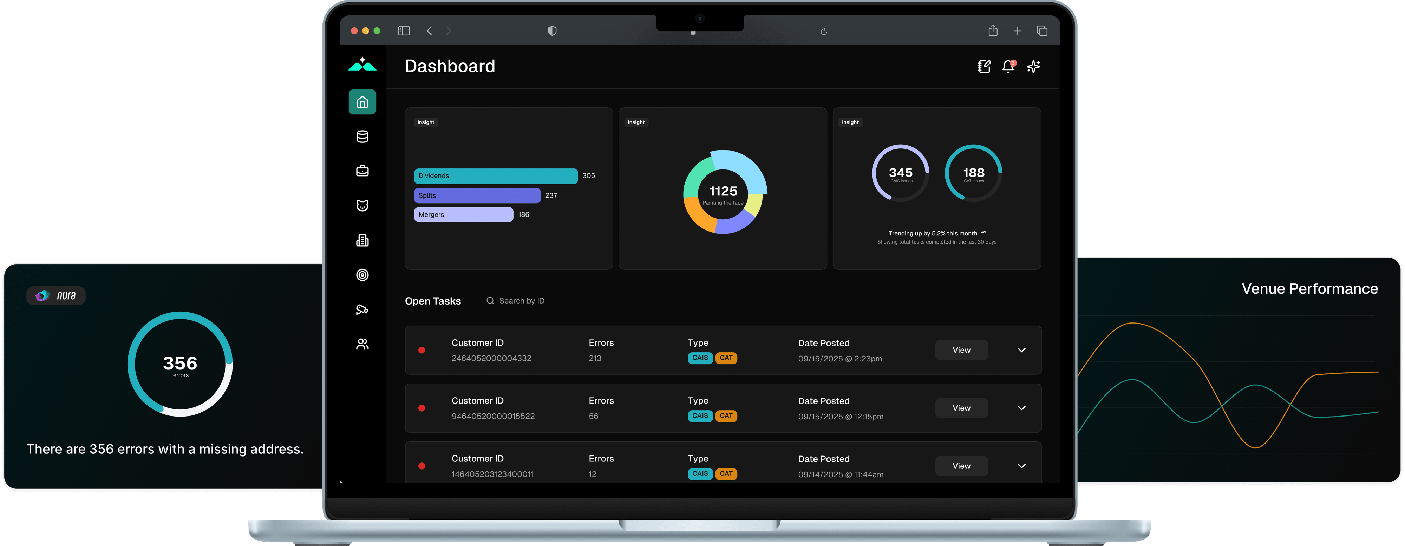Open the users icon in sidebar
The image size is (1405, 546).
362,344
